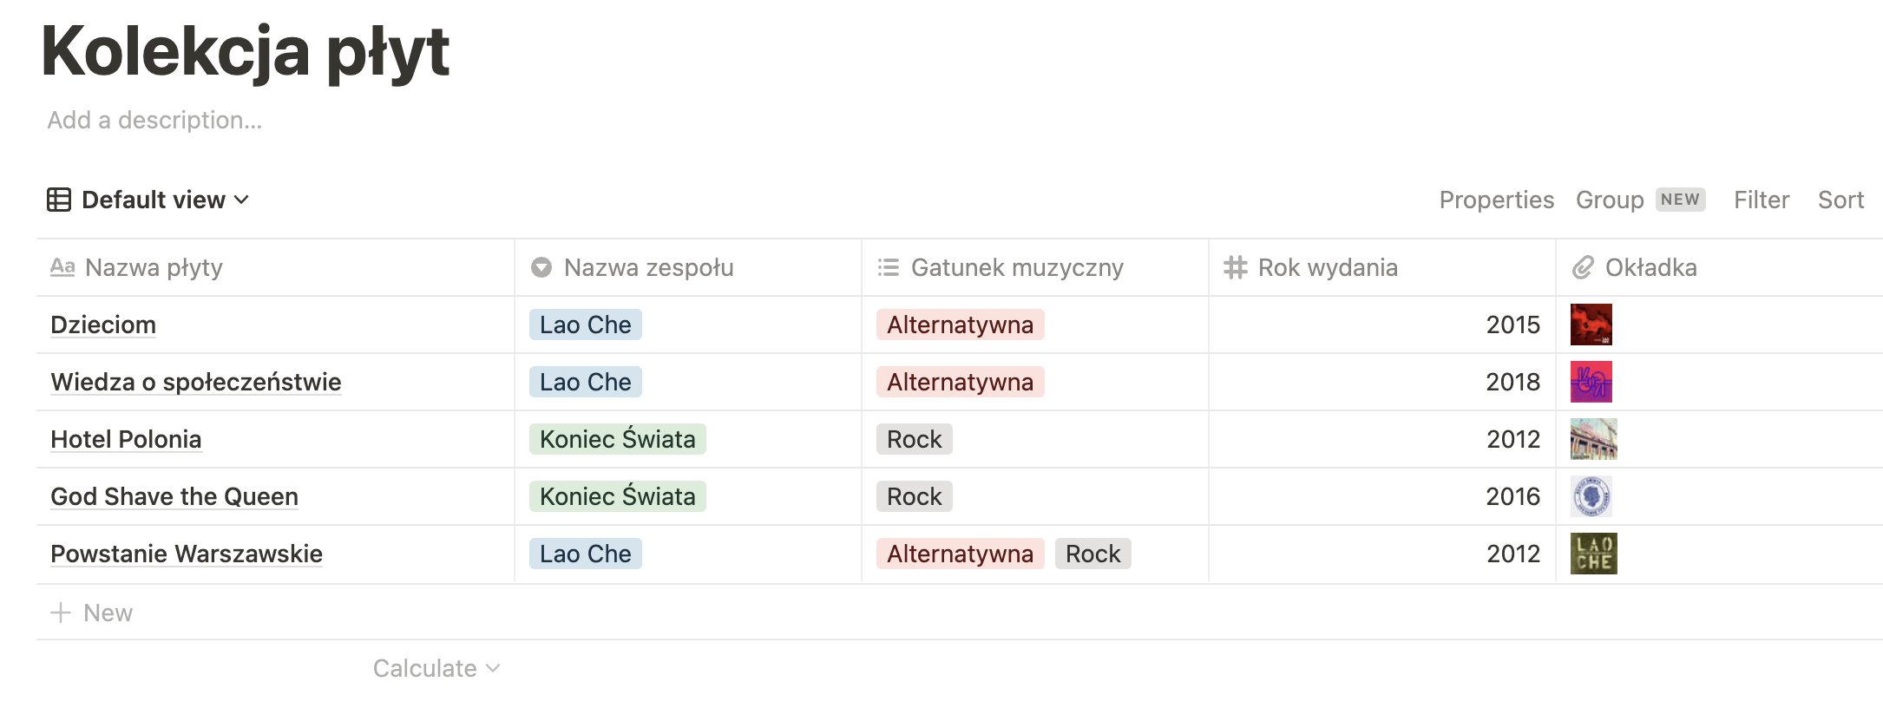Open the God Shave the Queen entry

tap(174, 496)
